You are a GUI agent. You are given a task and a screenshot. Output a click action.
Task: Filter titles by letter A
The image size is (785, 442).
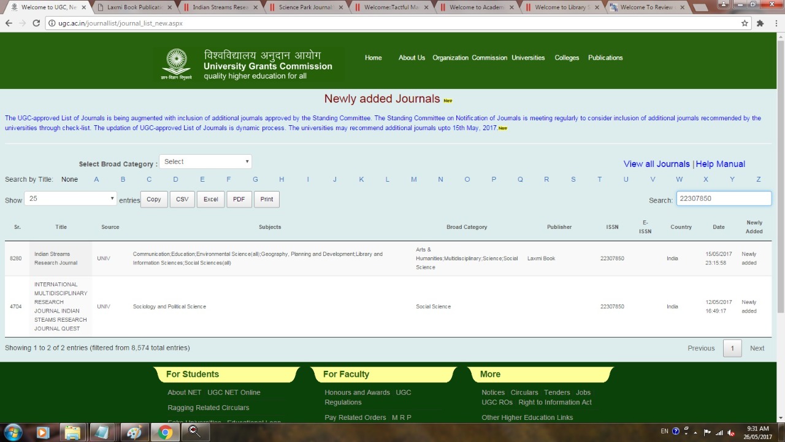(x=96, y=179)
